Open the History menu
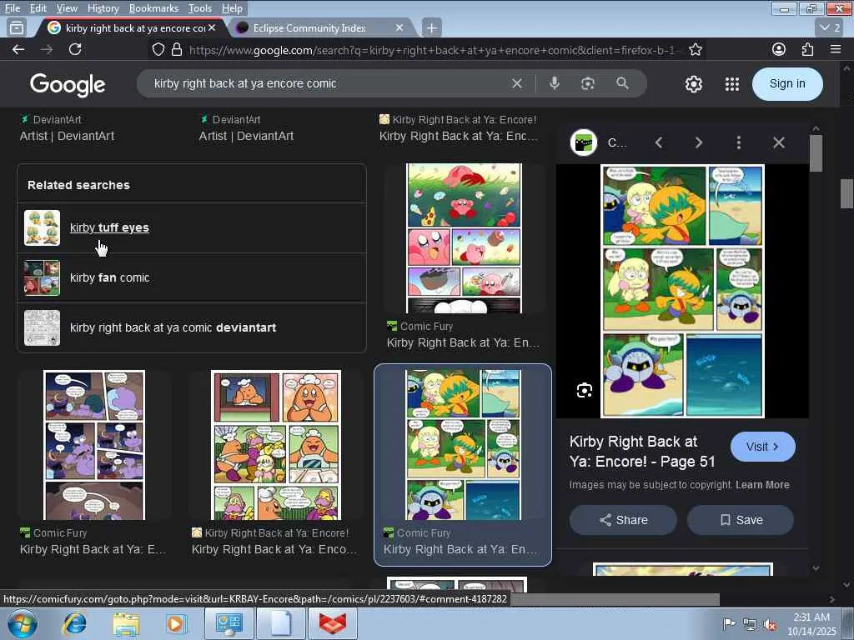This screenshot has width=854, height=640. [x=103, y=8]
